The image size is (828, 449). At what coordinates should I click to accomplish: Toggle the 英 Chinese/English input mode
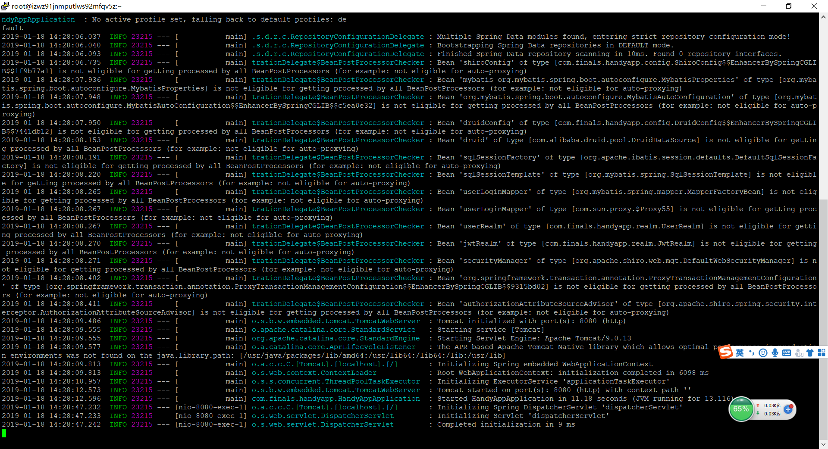(740, 353)
